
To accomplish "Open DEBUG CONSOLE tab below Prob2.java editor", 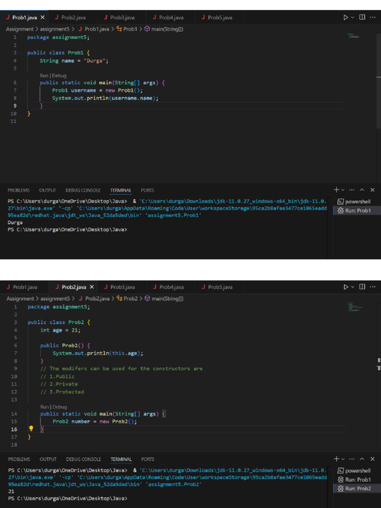I will tap(83, 459).
